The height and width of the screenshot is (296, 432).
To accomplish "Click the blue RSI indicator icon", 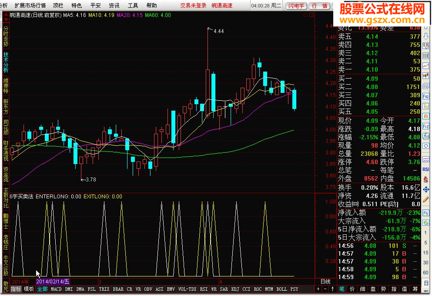I will tap(426, 169).
